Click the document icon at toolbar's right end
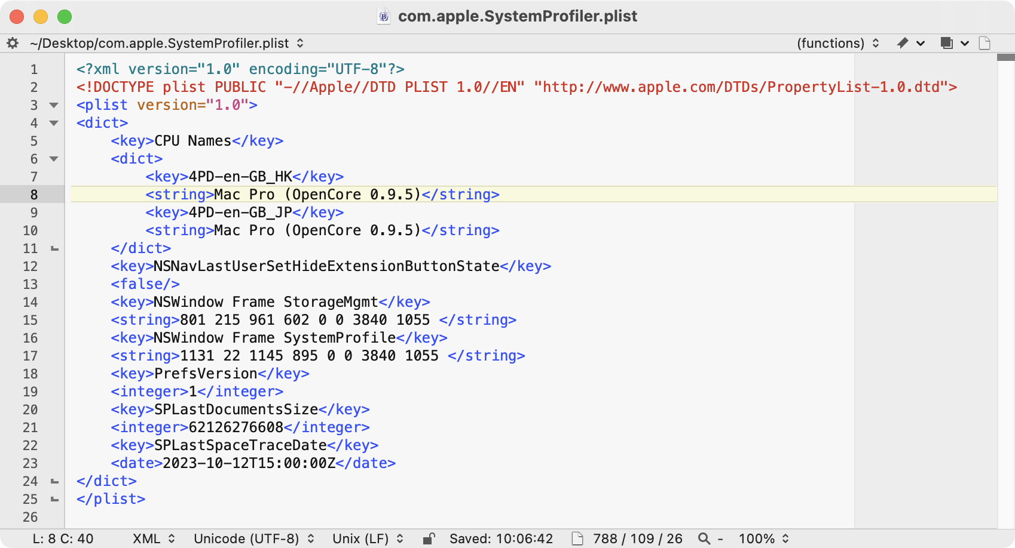Image resolution: width=1015 pixels, height=548 pixels. [985, 43]
